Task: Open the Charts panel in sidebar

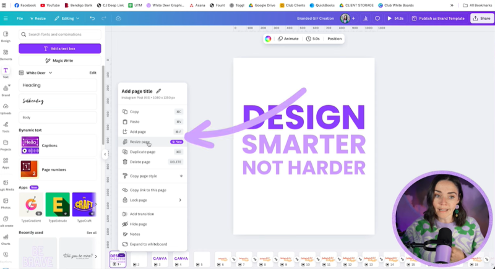Action: point(6,239)
